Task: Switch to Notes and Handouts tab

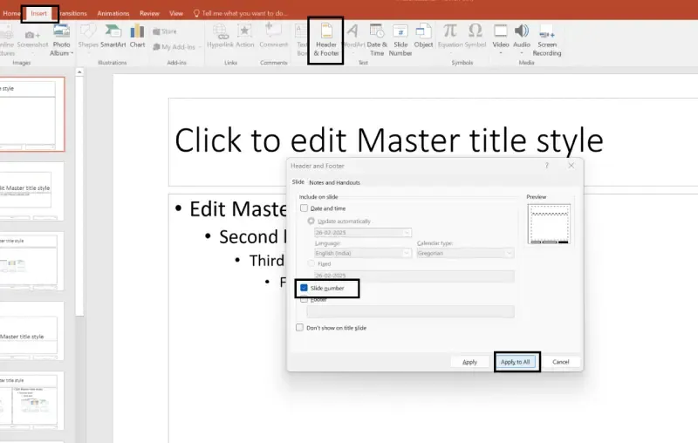Action: pyautogui.click(x=334, y=182)
